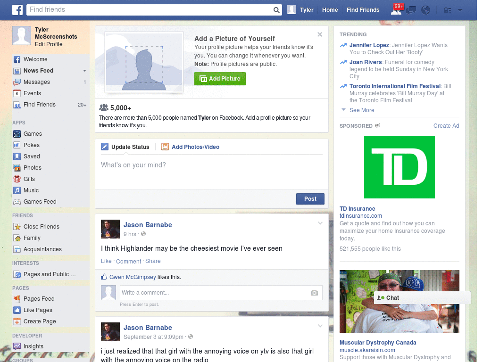Click the blue Post button
Screen dimensions: 483x362
coord(310,199)
